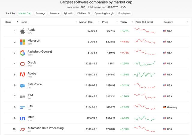The height and width of the screenshot is (135, 192).
Task: Click Salesforce's 3.12% daily change
Action: click(x=125, y=85)
